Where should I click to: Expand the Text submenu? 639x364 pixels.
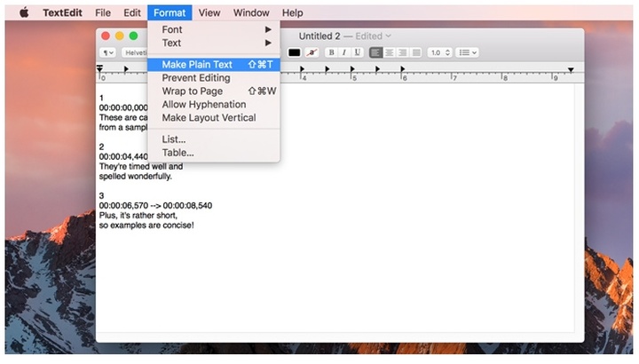tap(214, 43)
